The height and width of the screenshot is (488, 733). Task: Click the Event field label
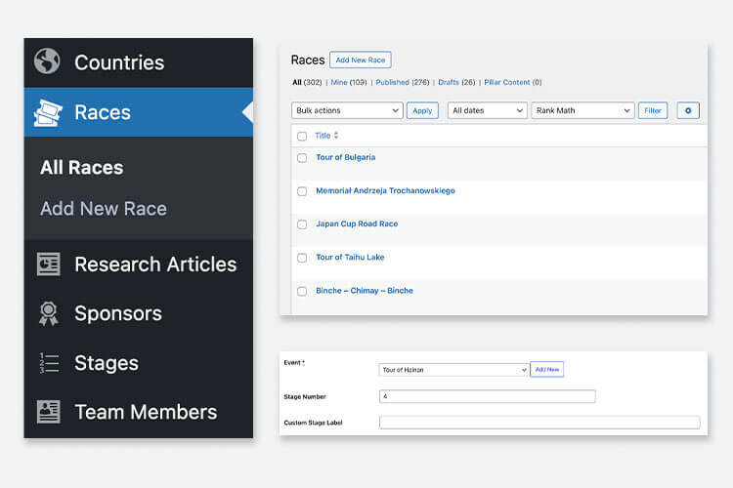tap(292, 363)
